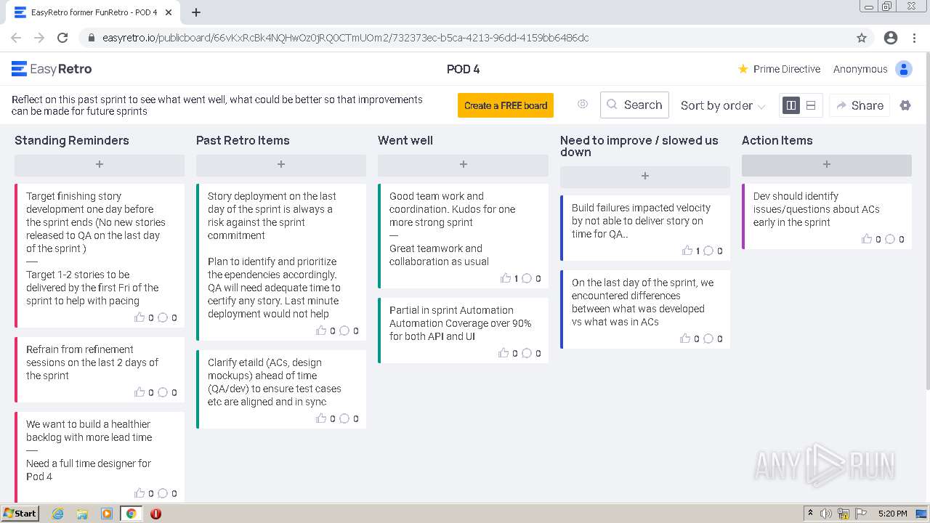The height and width of the screenshot is (523, 930).
Task: Like the 'Clarify etaild' card
Action: [321, 418]
